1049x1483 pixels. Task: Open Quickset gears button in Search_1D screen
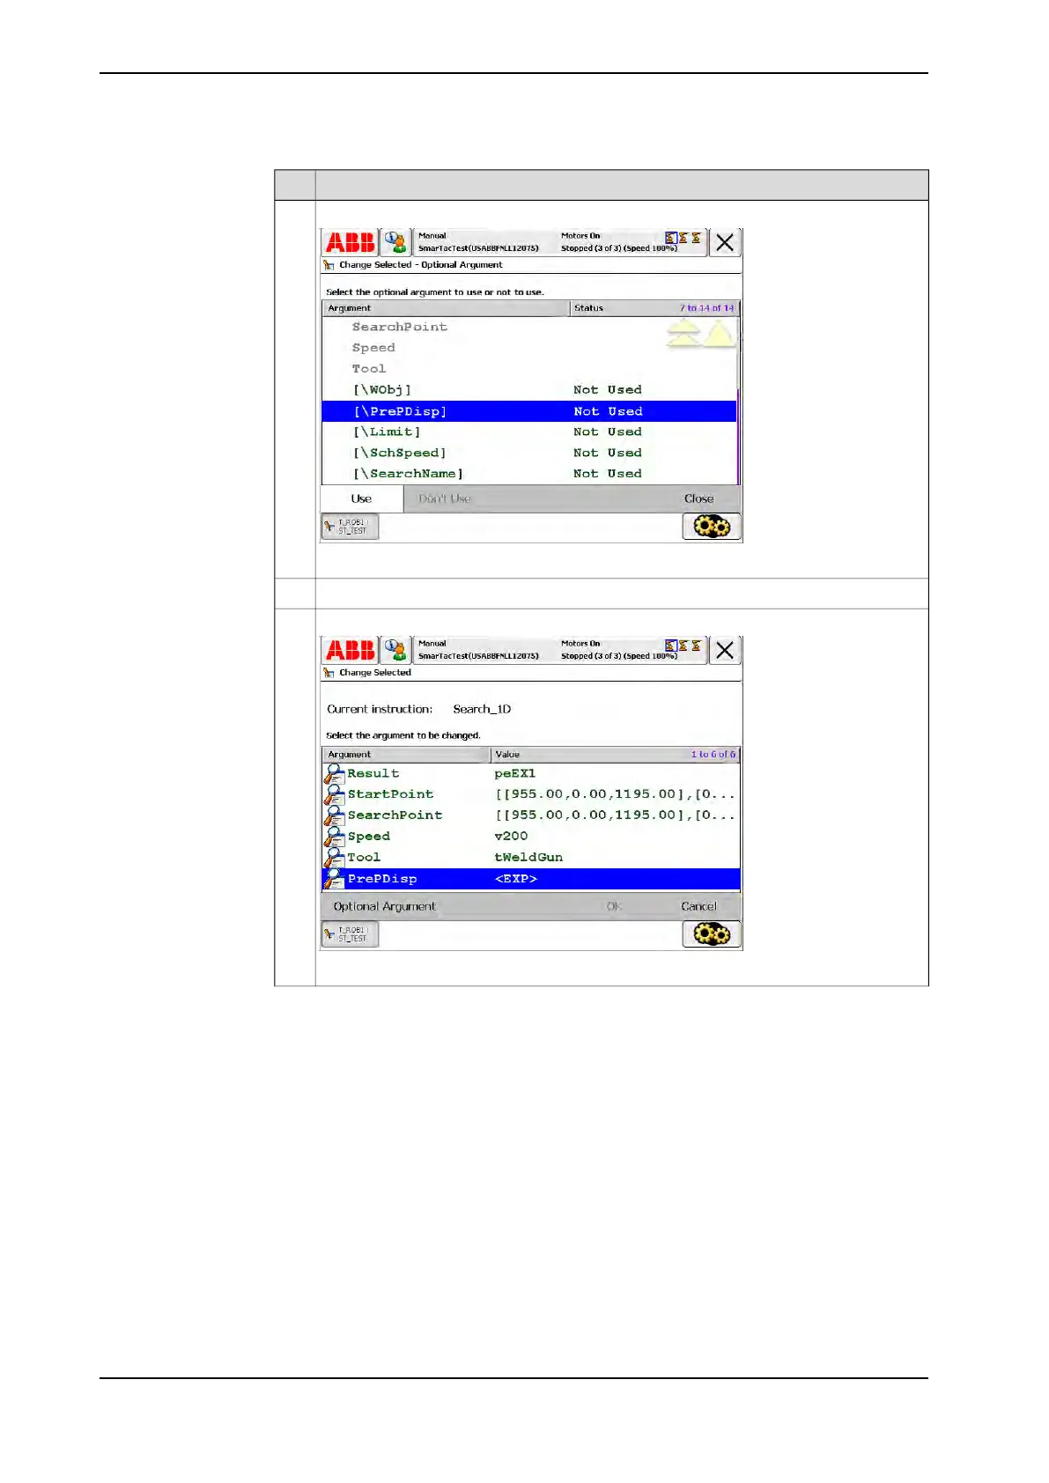coord(712,934)
